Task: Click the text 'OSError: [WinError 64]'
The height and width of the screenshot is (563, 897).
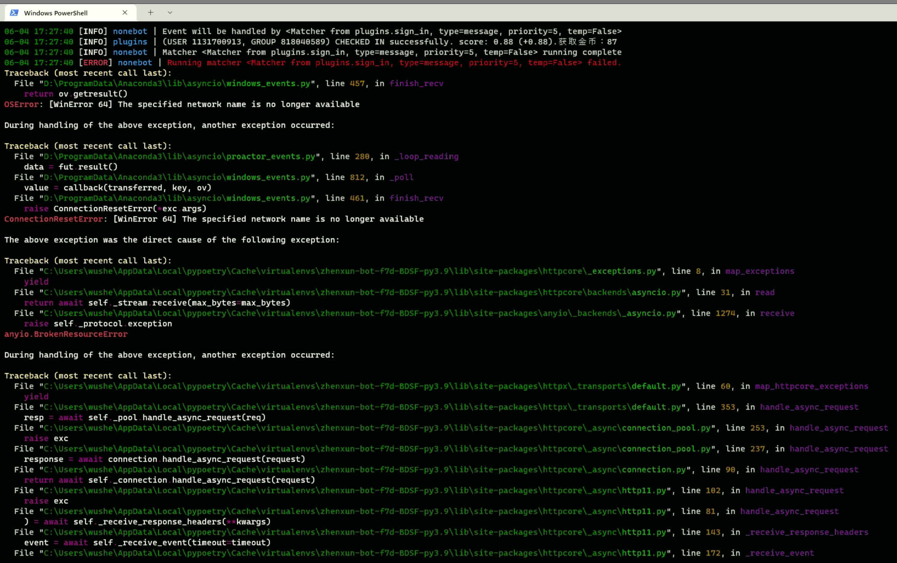Action: tap(58, 104)
